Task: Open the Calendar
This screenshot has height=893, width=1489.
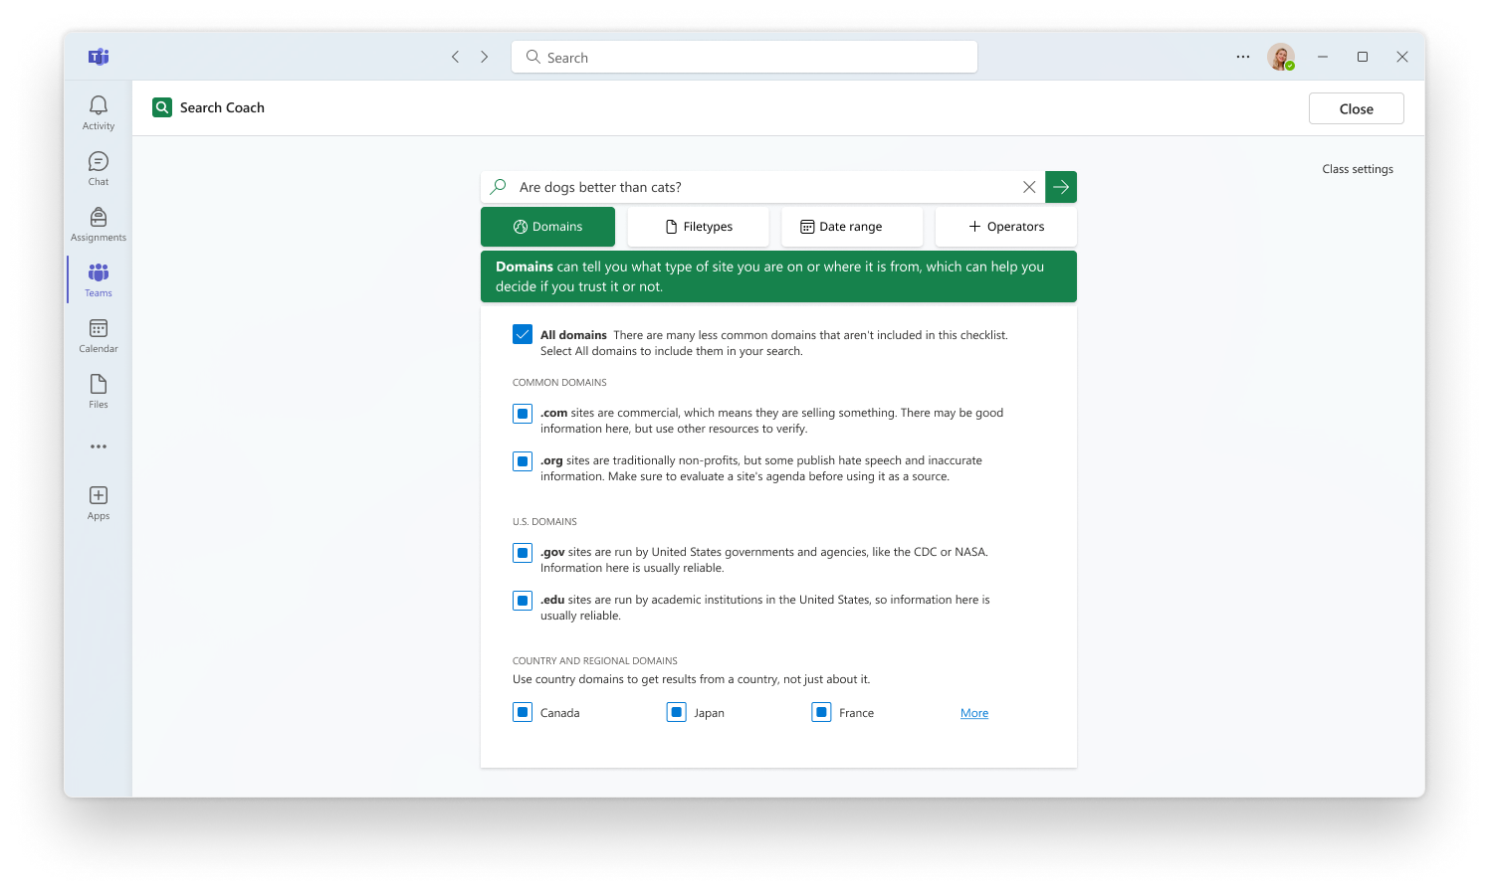Action: click(98, 335)
